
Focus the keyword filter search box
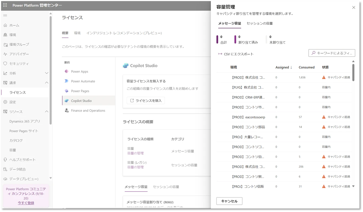(x=332, y=53)
